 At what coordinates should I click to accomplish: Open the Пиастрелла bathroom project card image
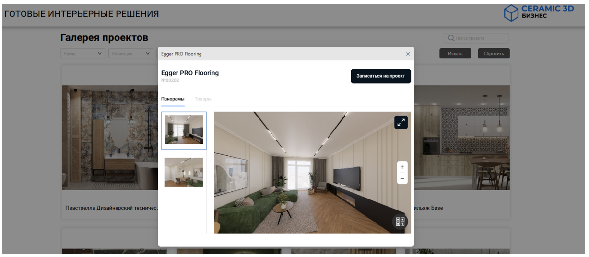coord(110,138)
